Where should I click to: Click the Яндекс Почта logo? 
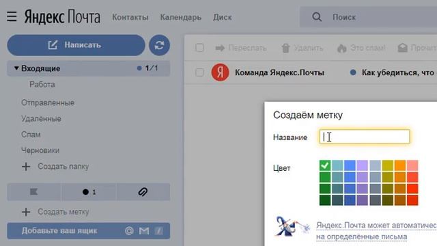coord(62,17)
